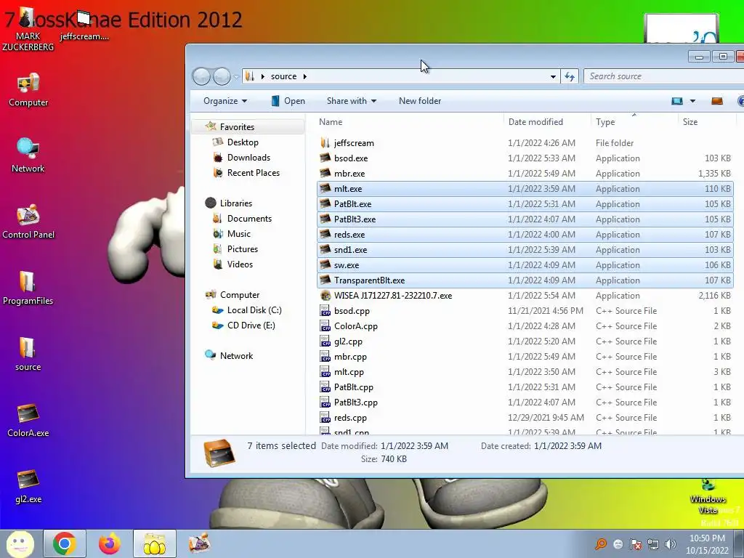Image resolution: width=744 pixels, height=558 pixels.
Task: Select gl2.exe on the desktop
Action: (x=28, y=486)
